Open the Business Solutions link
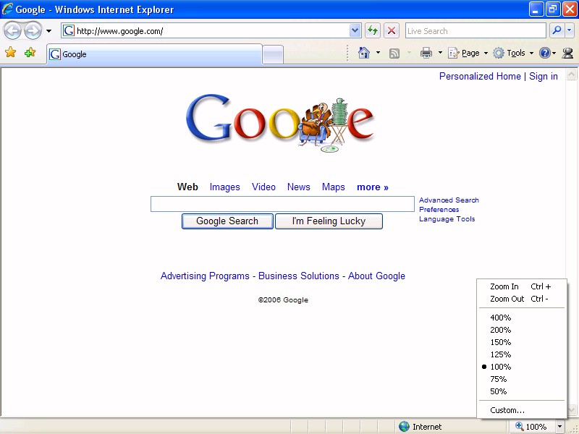Image resolution: width=579 pixels, height=434 pixels. tap(298, 276)
